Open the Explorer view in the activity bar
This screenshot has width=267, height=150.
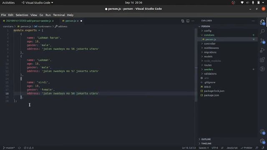pyautogui.click(x=262, y=22)
